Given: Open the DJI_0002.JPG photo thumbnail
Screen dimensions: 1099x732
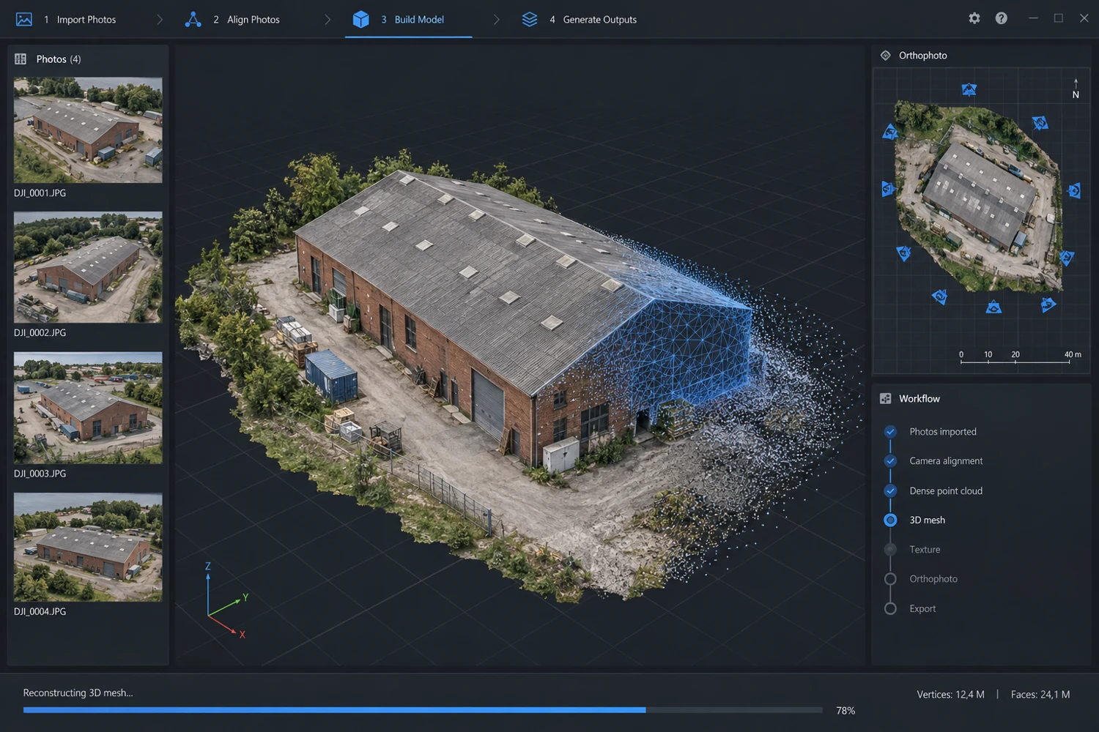Looking at the screenshot, I should tap(88, 267).
